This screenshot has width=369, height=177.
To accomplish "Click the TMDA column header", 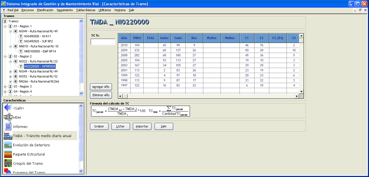I will click(137, 38).
